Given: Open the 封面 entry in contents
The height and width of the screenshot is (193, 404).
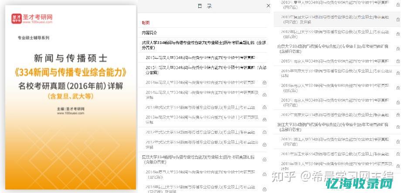Looking at the screenshot, I should (146, 23).
